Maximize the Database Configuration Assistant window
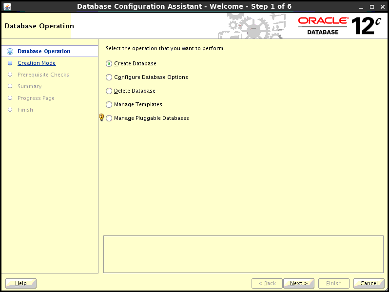 pos(372,7)
